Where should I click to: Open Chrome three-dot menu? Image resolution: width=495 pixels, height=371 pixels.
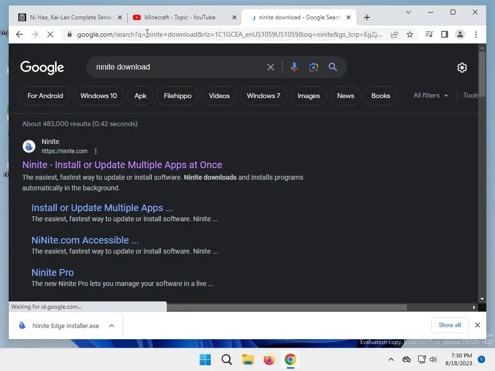(476, 34)
